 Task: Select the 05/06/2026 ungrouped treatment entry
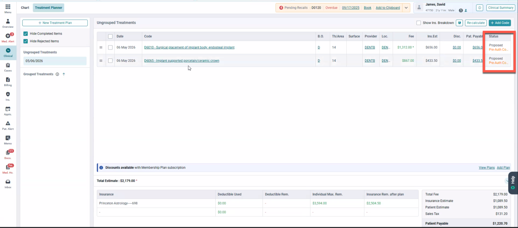click(55, 61)
